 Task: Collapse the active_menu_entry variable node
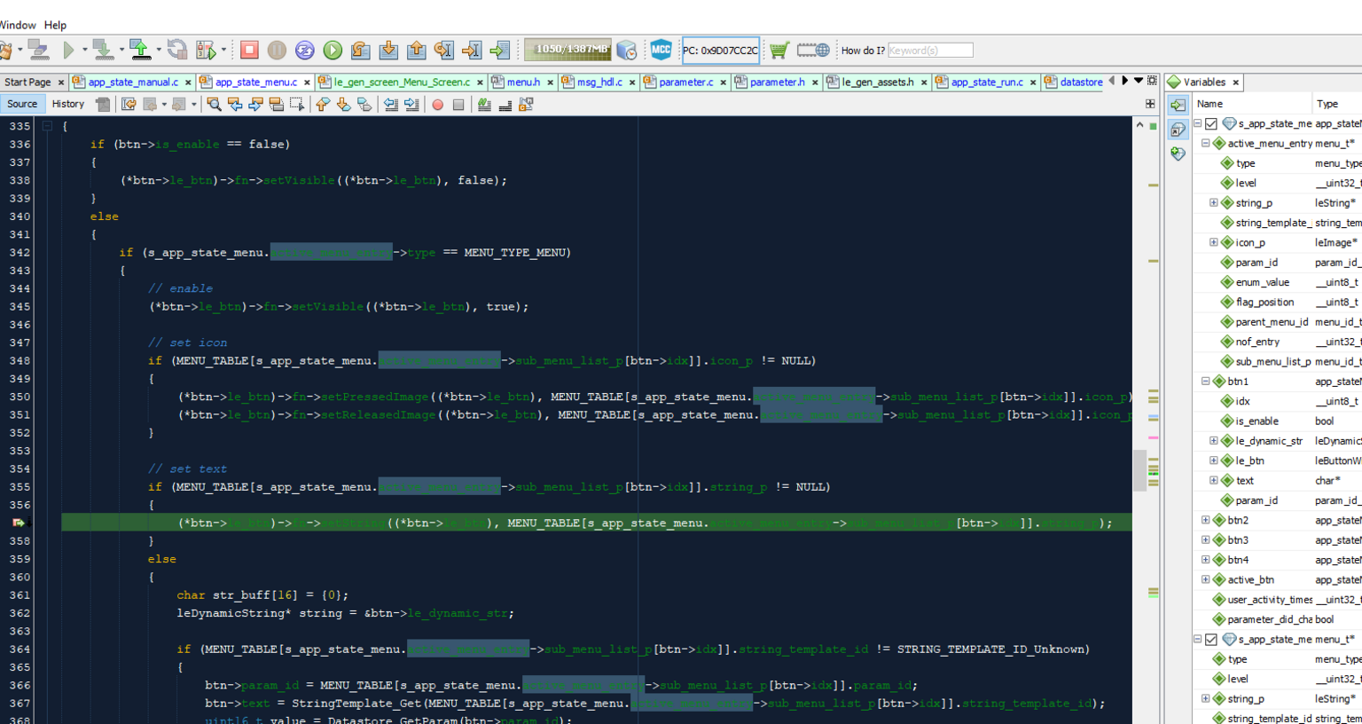click(x=1205, y=144)
